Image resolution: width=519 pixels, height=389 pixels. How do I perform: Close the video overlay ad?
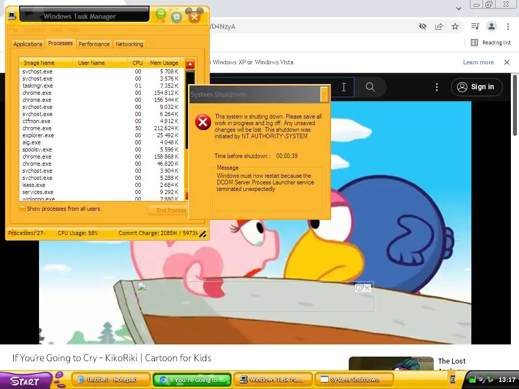point(367,288)
